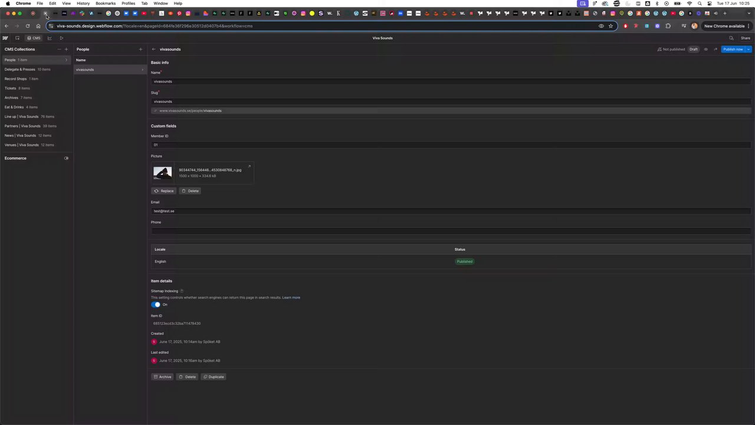The width and height of the screenshot is (755, 425).
Task: Open Venues | Viva Sounds collection
Action: click(36, 145)
